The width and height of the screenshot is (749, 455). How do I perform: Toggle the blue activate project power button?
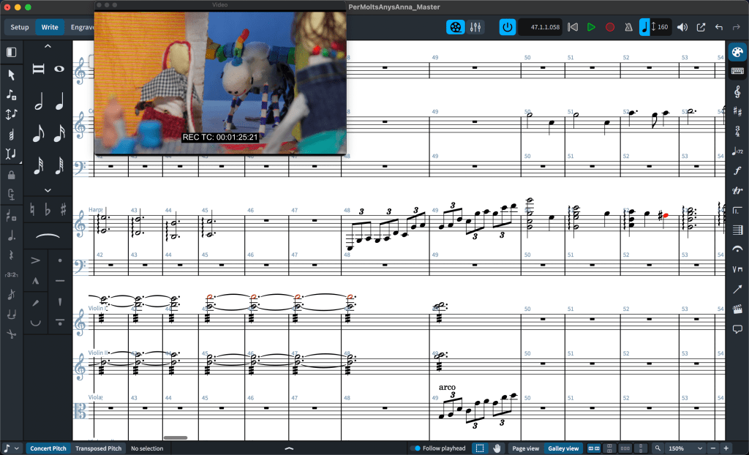pos(508,27)
